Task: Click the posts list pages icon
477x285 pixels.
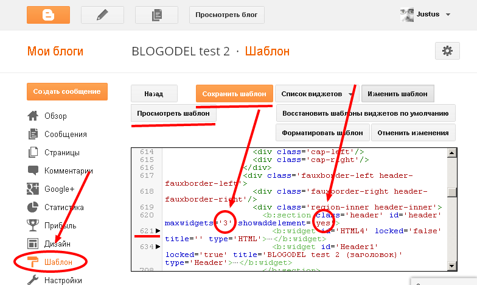Action: pos(156,14)
